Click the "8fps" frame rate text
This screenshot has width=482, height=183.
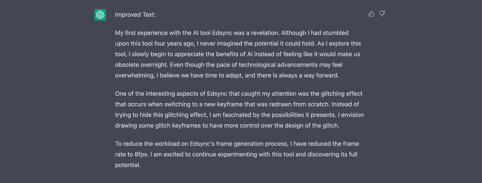tap(141, 154)
